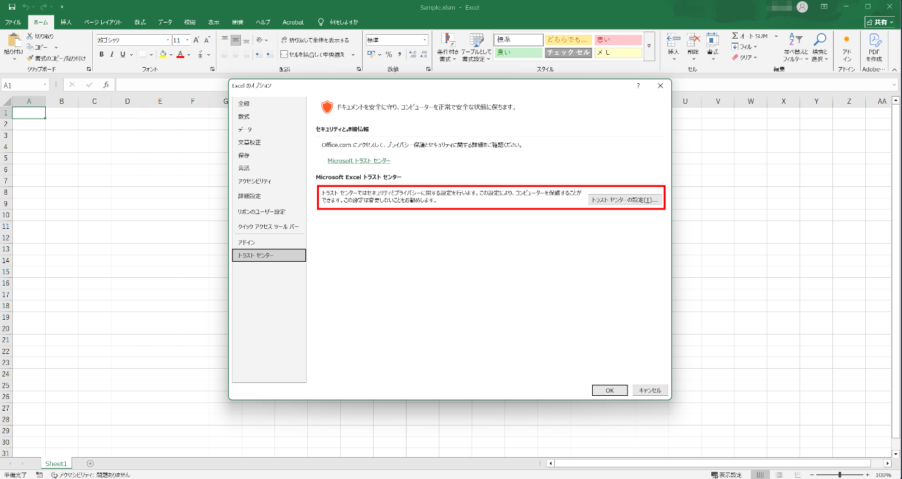The image size is (902, 479).
Task: Click the Merge and Center icon
Action: 284,55
